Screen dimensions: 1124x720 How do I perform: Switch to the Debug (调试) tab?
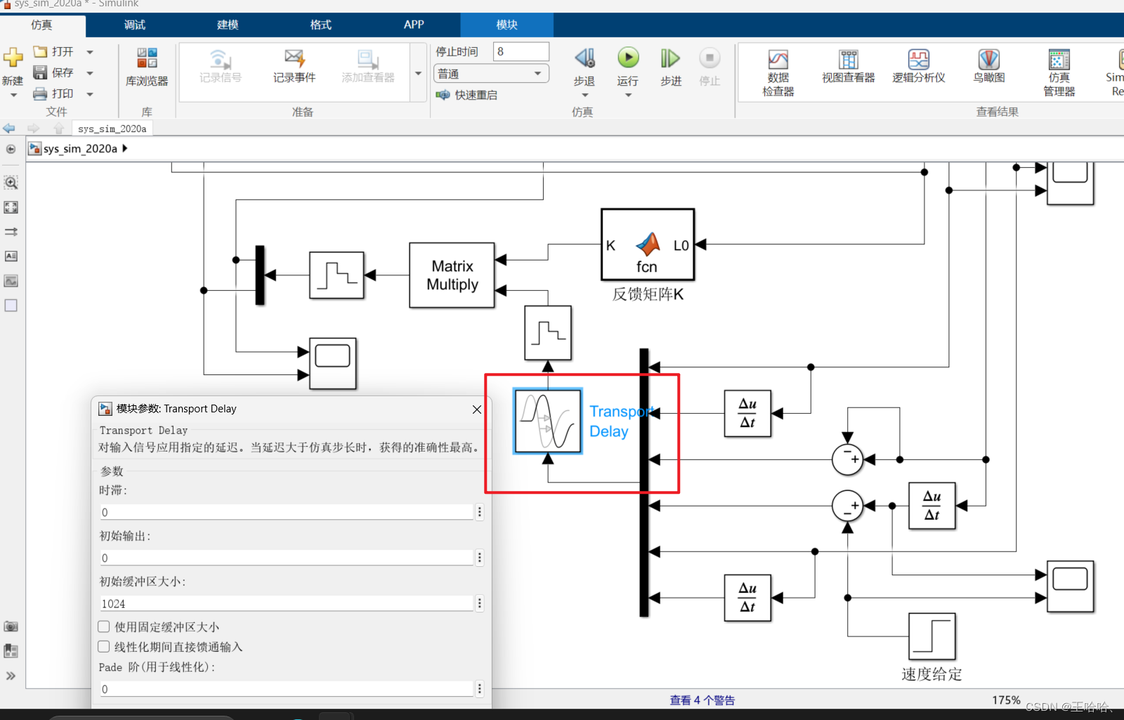pos(135,25)
